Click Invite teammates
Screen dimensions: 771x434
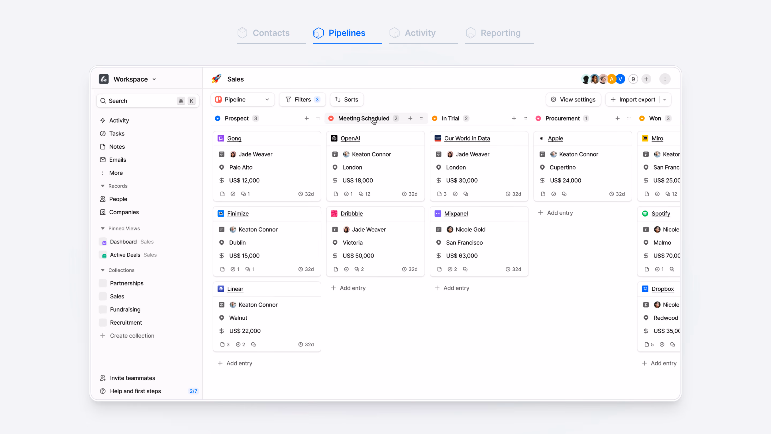click(x=127, y=378)
